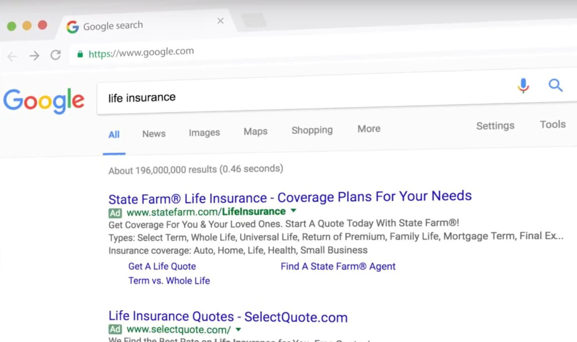Viewport: 577px width, 342px height.
Task: Switch to the Images tab
Action: click(204, 133)
